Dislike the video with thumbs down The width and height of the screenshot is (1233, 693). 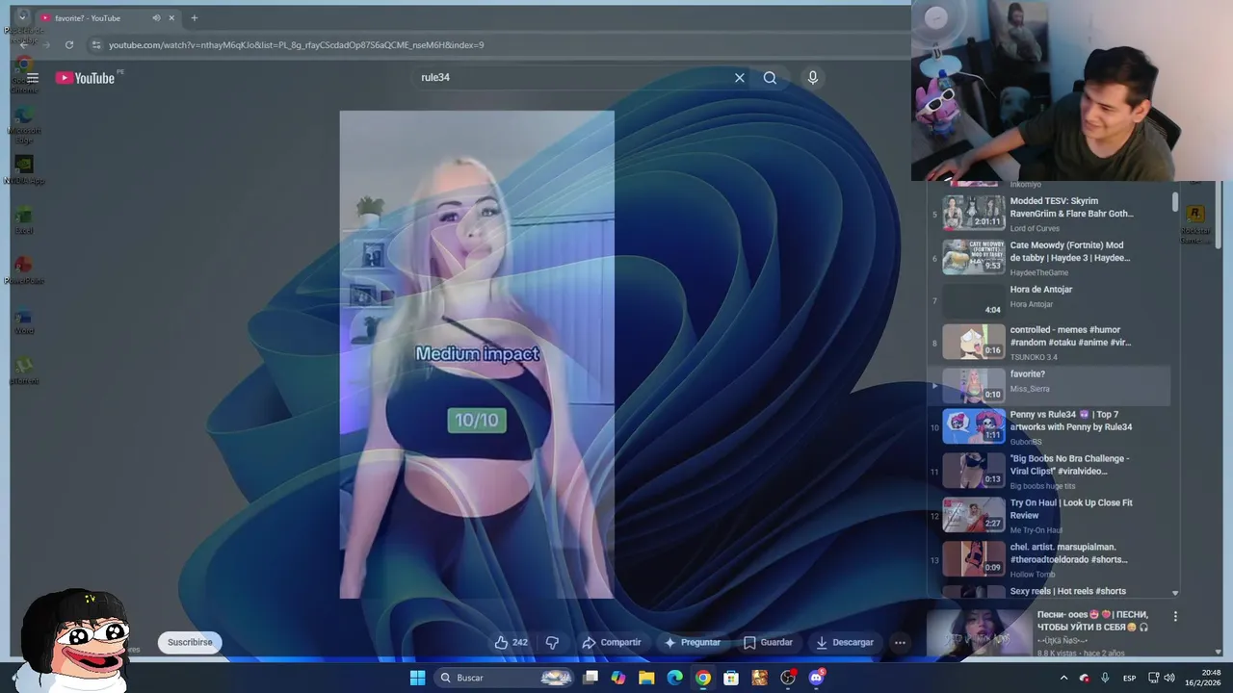pos(552,642)
